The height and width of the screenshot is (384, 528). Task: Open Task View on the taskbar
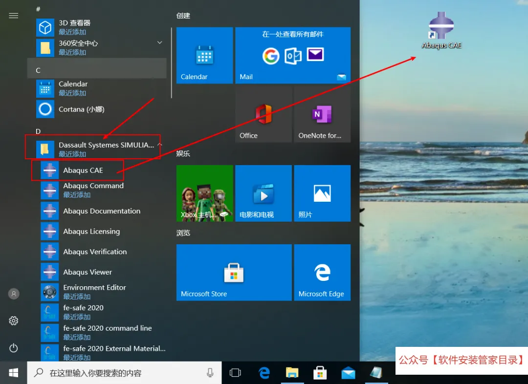click(235, 373)
